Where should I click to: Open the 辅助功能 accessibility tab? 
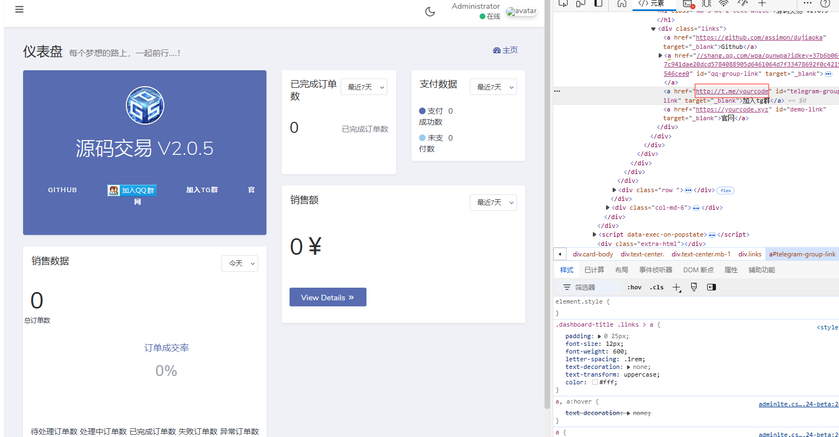(762, 270)
